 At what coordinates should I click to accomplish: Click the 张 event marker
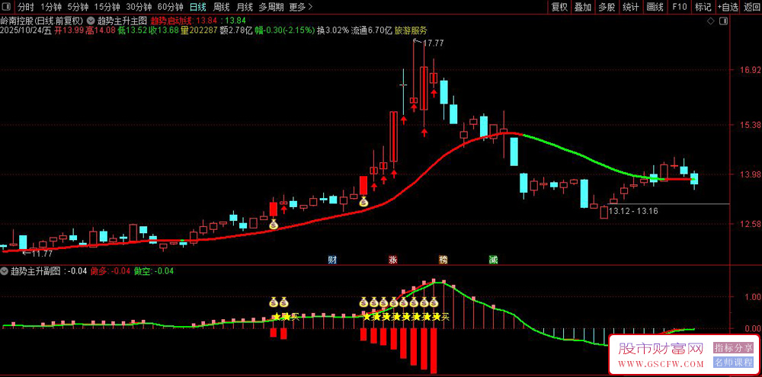(x=392, y=260)
